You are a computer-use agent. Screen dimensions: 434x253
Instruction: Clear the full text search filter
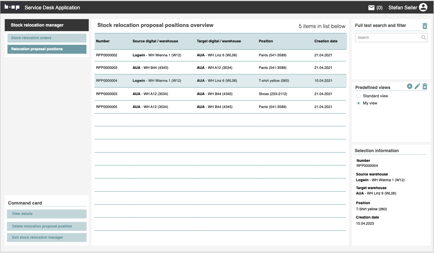click(x=425, y=26)
